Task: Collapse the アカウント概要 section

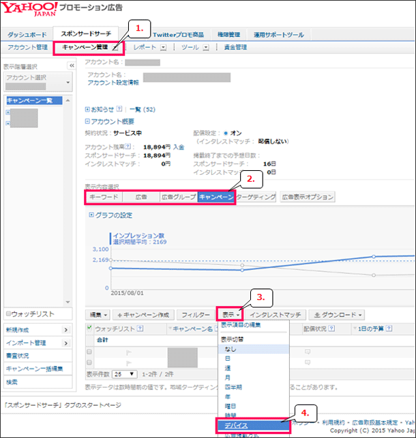Action: [x=87, y=121]
